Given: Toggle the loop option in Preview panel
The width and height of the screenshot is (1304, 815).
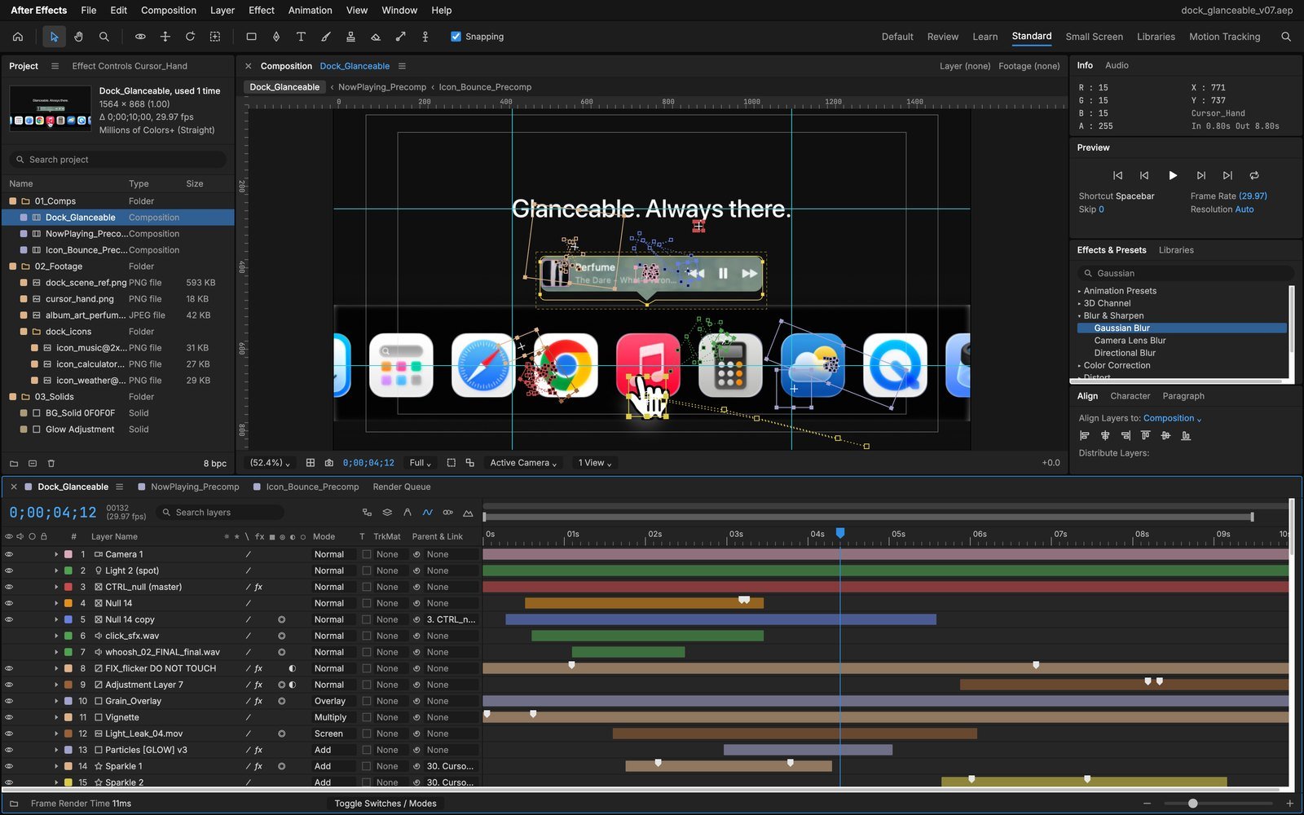Looking at the screenshot, I should 1254,175.
